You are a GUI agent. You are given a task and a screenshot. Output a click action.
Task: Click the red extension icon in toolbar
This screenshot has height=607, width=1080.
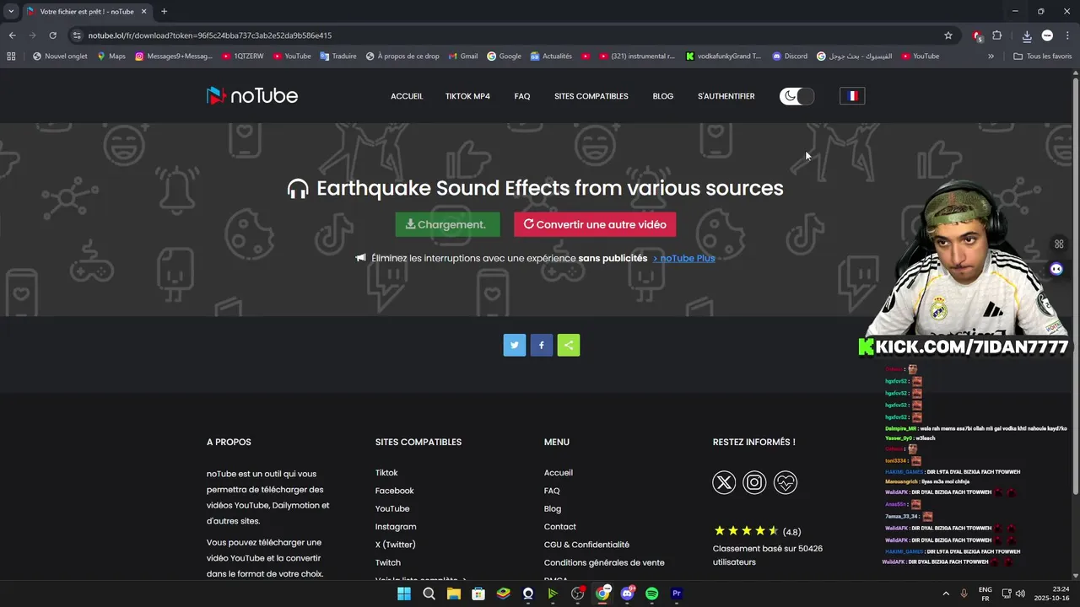(x=977, y=35)
